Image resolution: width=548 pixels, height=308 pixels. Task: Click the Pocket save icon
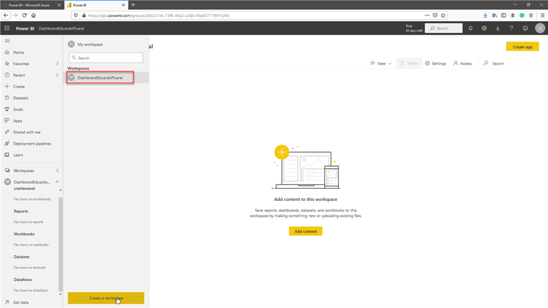click(x=435, y=15)
